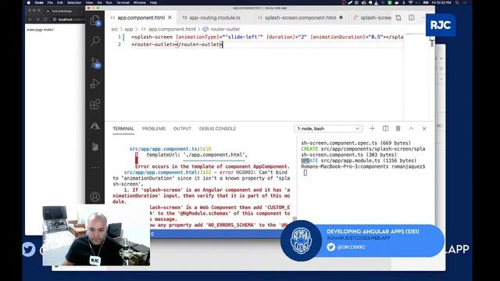Open the PROBLEMS panel tab
Image resolution: width=500 pixels, height=281 pixels.
(154, 129)
